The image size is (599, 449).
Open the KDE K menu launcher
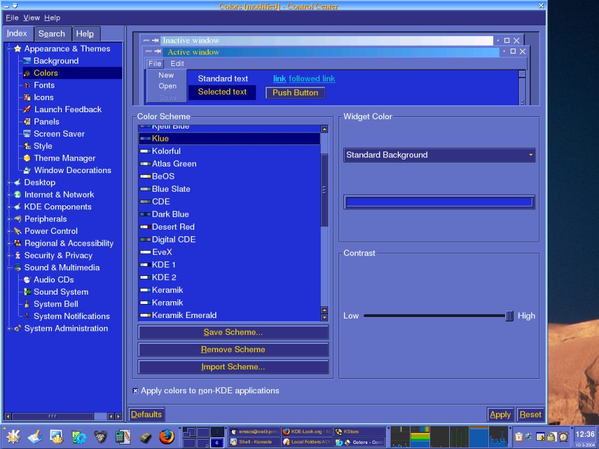[13, 436]
